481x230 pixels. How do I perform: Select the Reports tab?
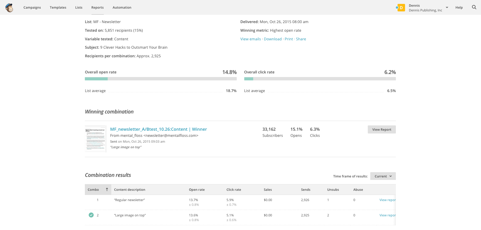pos(97,8)
